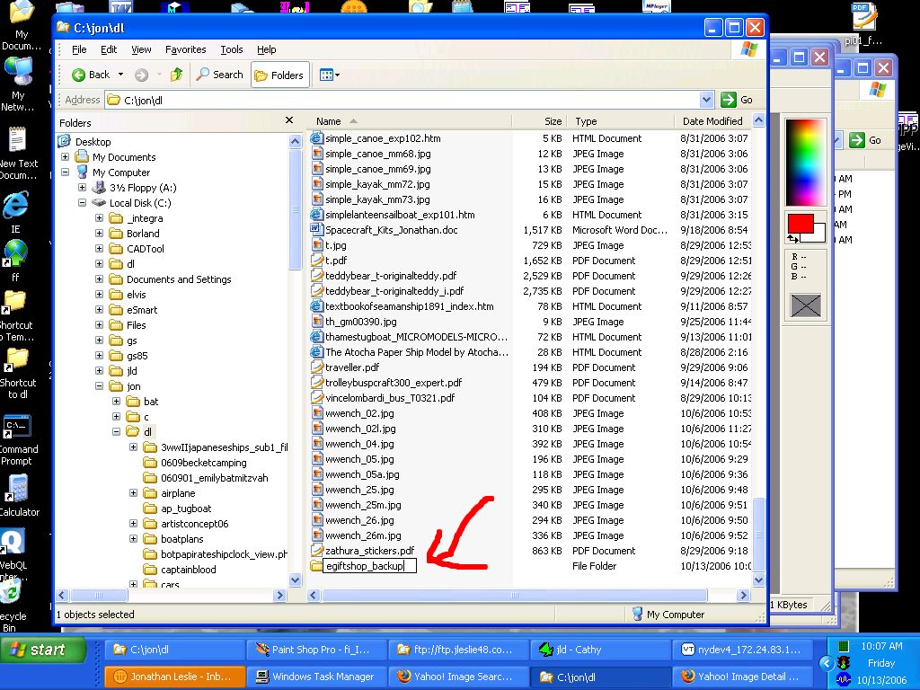Open the Tools menu
The height and width of the screenshot is (690, 920).
click(232, 49)
